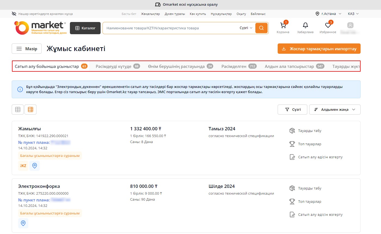The height and width of the screenshot is (234, 381).
Task: Switch to compact table view
Action: (x=18, y=109)
